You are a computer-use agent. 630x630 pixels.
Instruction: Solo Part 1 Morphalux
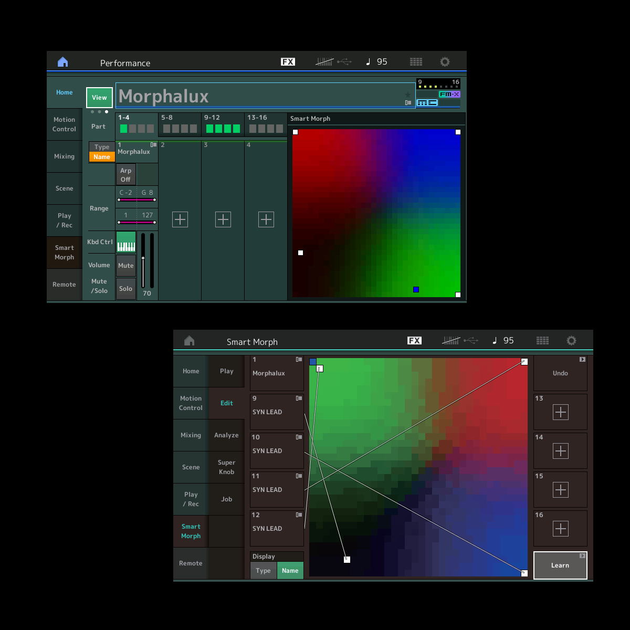pos(126,288)
